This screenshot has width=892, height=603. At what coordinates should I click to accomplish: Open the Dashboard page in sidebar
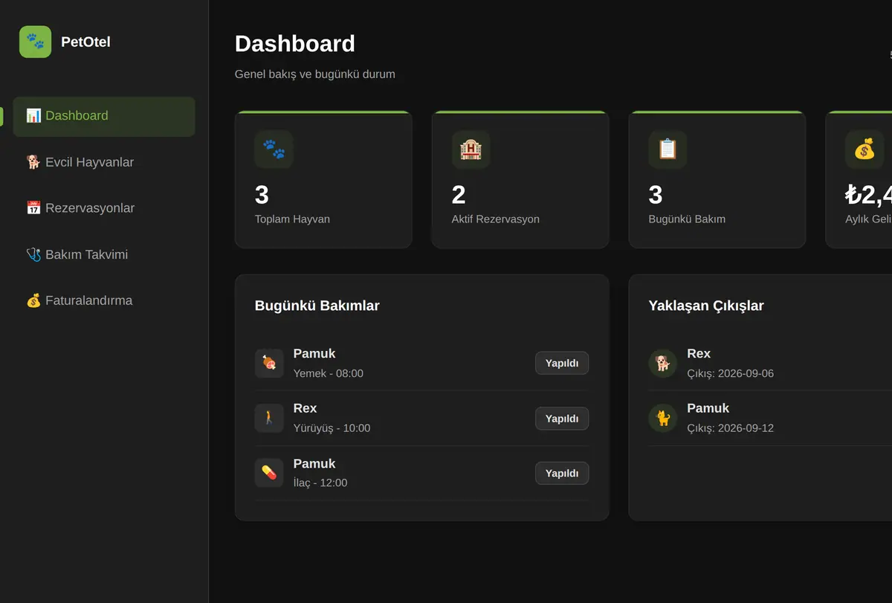(x=104, y=116)
